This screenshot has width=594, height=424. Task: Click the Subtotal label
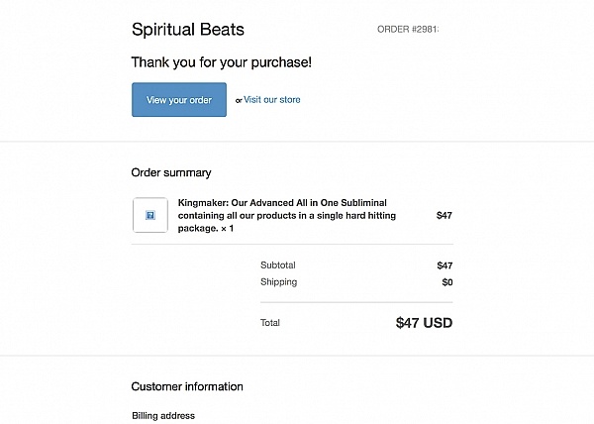pyautogui.click(x=278, y=265)
